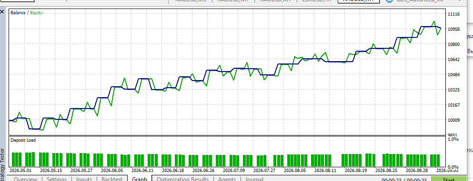This screenshot has height=181, width=473.
Task: Click the green Start button
Action: 449,179
